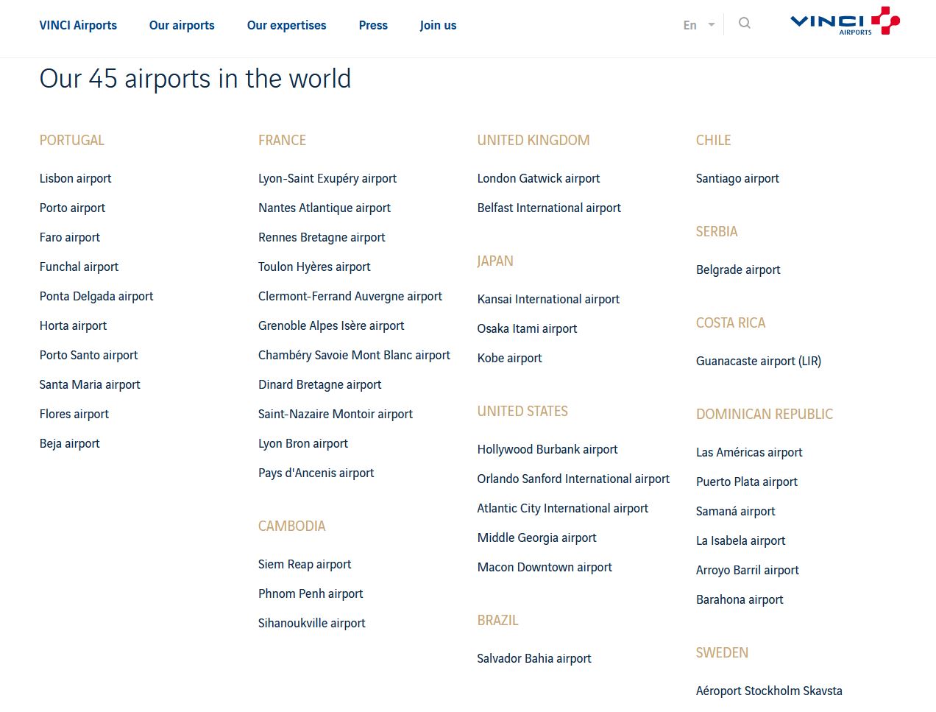Open Horta airport link
Viewport: 936px width, 712px height.
click(73, 325)
